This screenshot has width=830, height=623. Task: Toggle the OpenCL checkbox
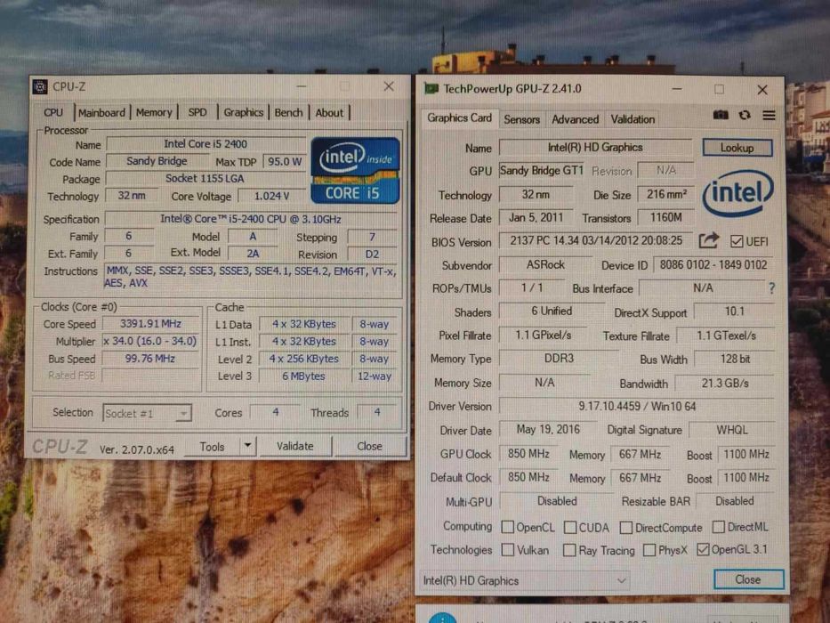507,527
